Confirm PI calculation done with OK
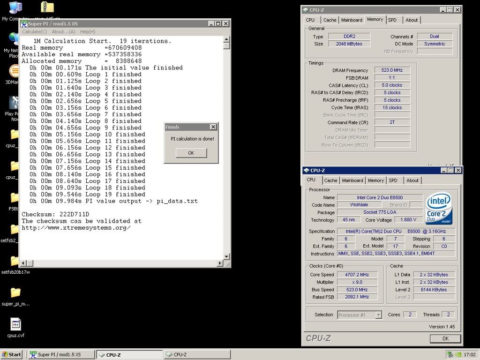This screenshot has height=360, width=480. tap(191, 153)
